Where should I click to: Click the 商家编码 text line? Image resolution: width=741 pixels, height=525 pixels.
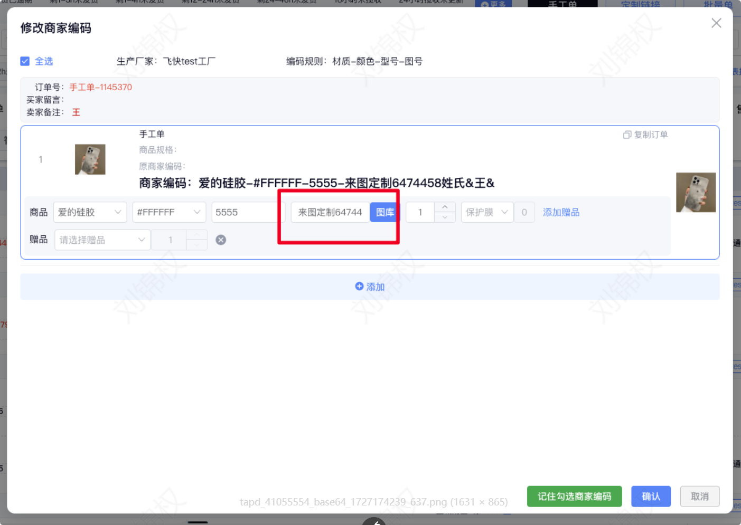(316, 183)
